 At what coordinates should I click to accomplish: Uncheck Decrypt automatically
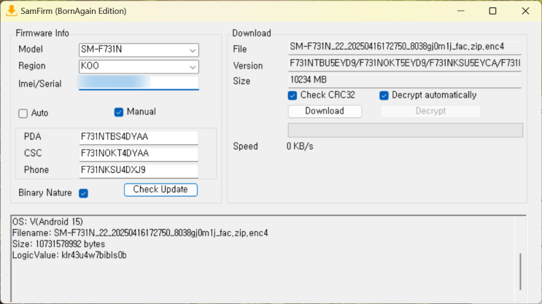coord(384,96)
